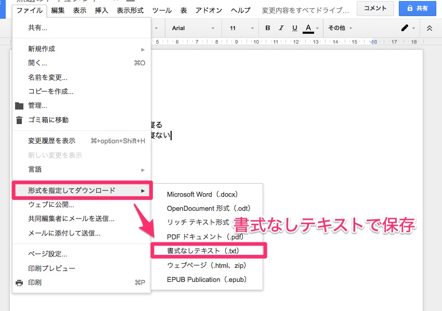This screenshot has height=311, width=442.
Task: Select 書式なしテキスト (.txt) download option
Action: tap(206, 251)
